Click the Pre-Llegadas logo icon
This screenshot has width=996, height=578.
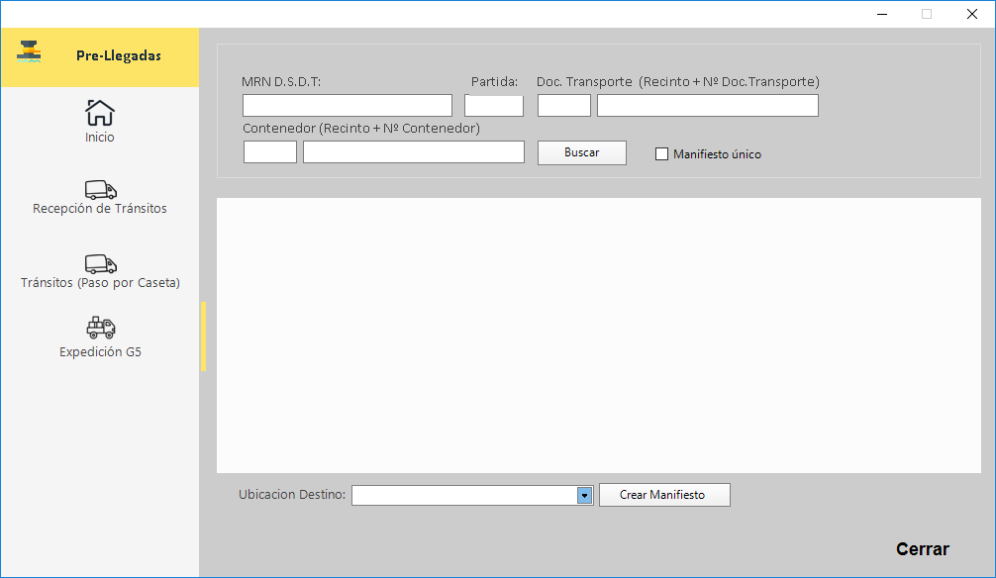[x=31, y=53]
